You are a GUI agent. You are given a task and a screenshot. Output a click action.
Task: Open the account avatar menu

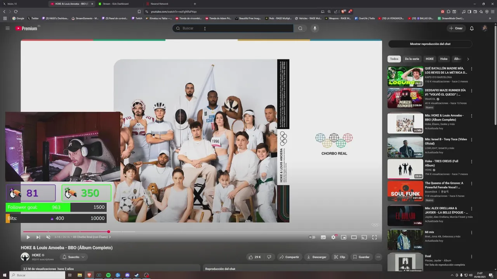tap(485, 28)
